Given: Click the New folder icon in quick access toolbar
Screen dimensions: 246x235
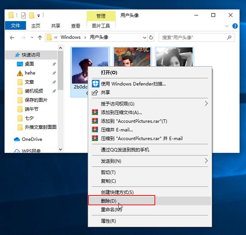Looking at the screenshot, I should coord(32,15).
